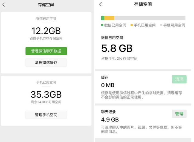Screen dimensions: 194x142
Task: Click the yellow segment of storage bar
Action: click(109, 18)
